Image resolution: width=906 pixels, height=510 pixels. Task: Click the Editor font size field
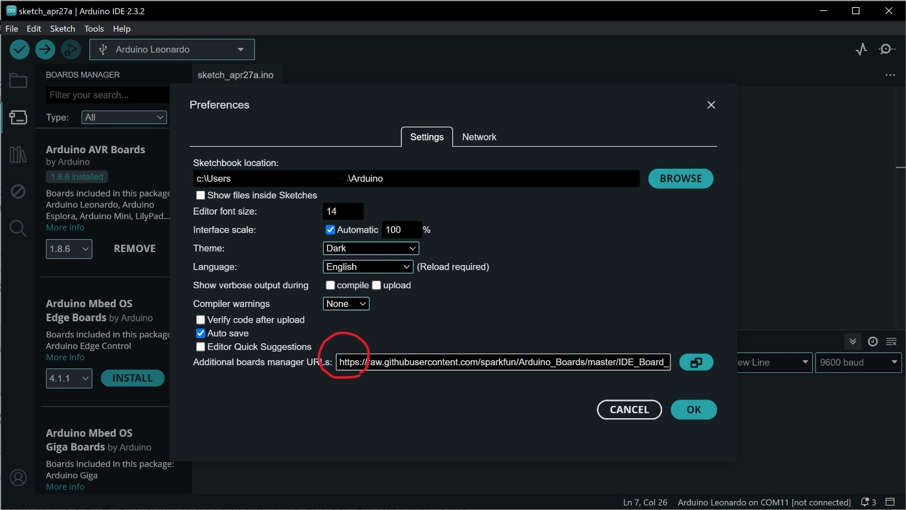click(x=343, y=211)
